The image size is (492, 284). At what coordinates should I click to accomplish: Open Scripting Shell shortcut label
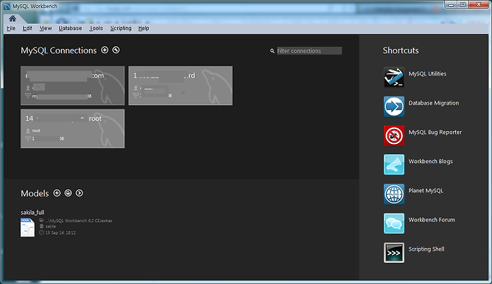426,249
